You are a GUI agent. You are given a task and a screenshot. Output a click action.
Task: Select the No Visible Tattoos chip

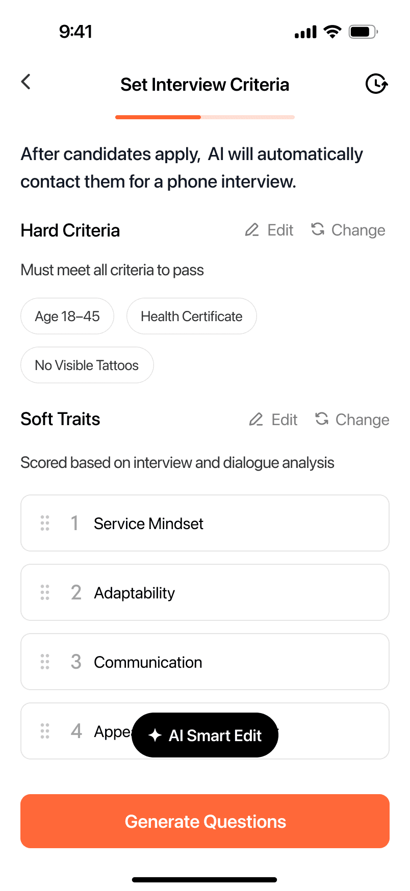point(87,365)
